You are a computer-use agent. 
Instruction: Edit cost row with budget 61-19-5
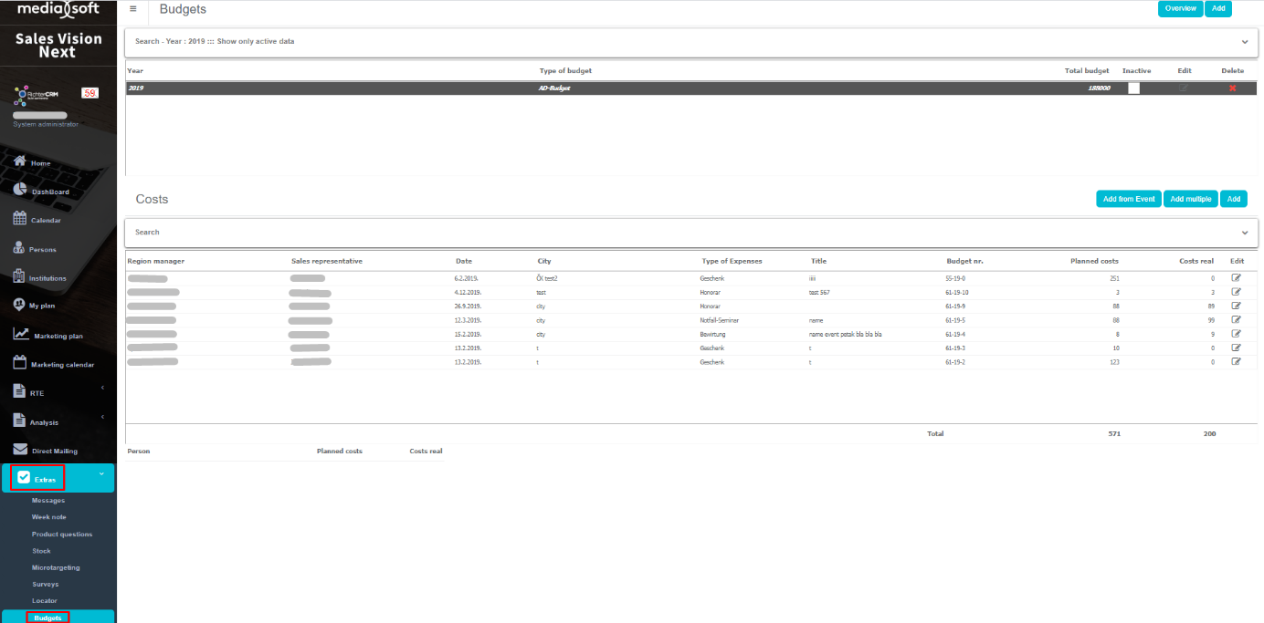1237,319
